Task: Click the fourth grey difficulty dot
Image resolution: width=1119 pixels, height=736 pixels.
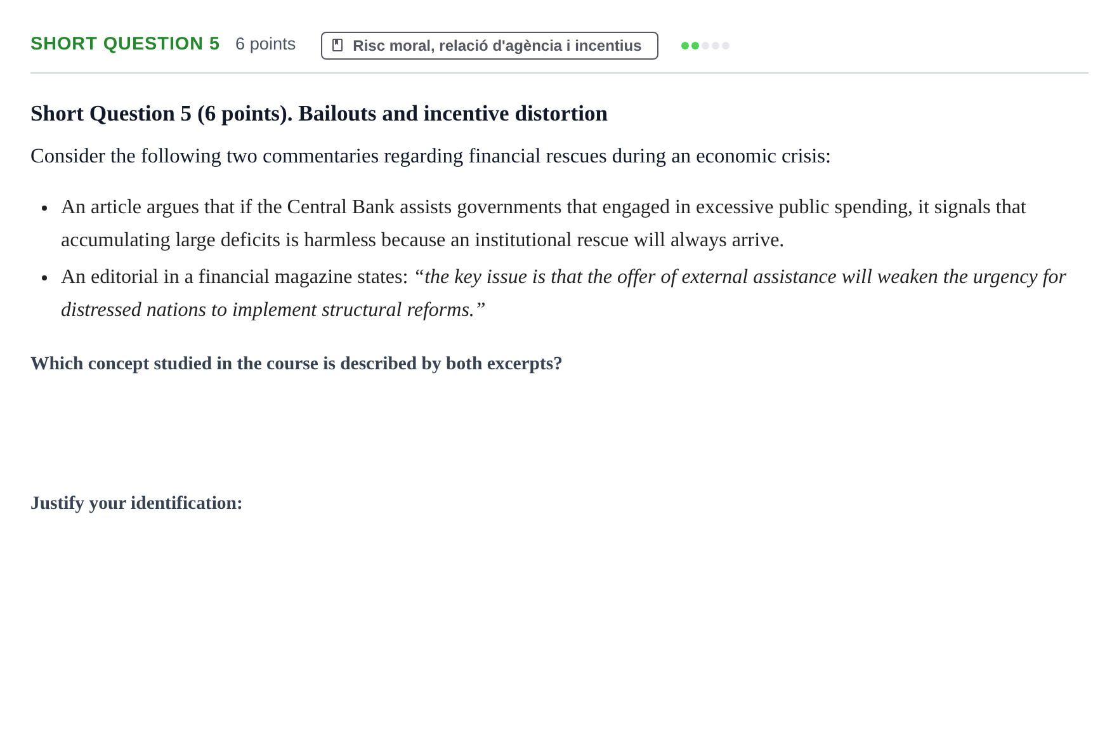Action: tap(716, 46)
